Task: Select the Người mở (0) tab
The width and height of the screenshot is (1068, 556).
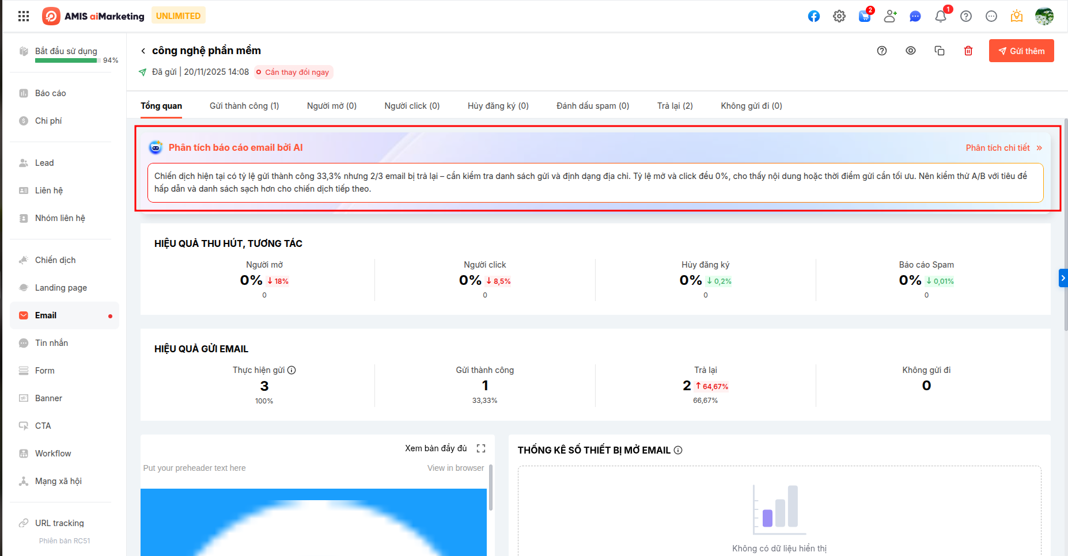Action: click(x=331, y=106)
